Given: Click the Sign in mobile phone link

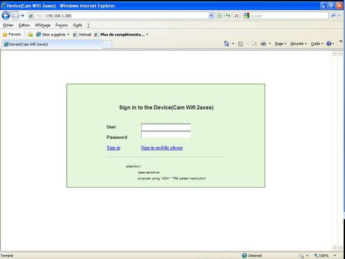Looking at the screenshot, I should [162, 148].
